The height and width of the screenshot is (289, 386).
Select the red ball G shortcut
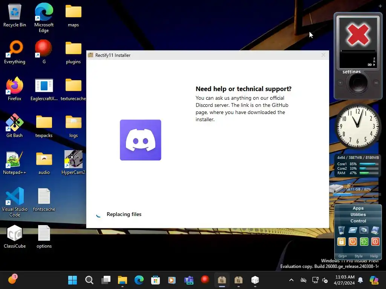click(44, 52)
